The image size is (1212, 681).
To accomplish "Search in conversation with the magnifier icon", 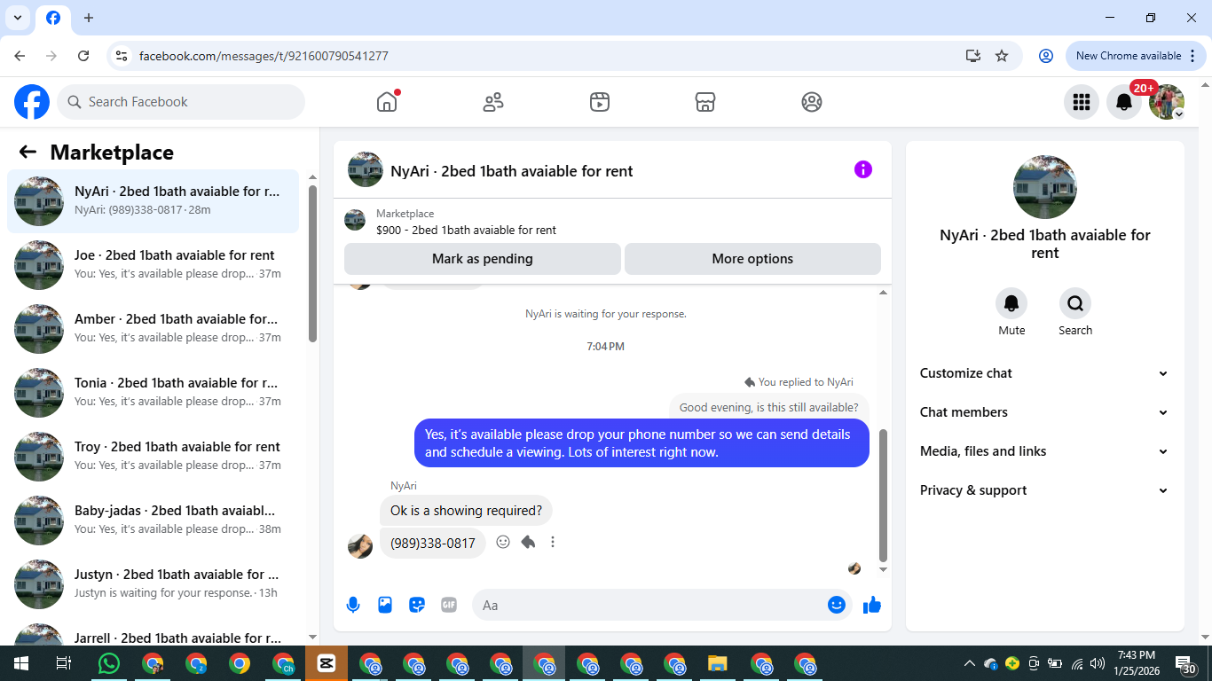I will 1075,303.
